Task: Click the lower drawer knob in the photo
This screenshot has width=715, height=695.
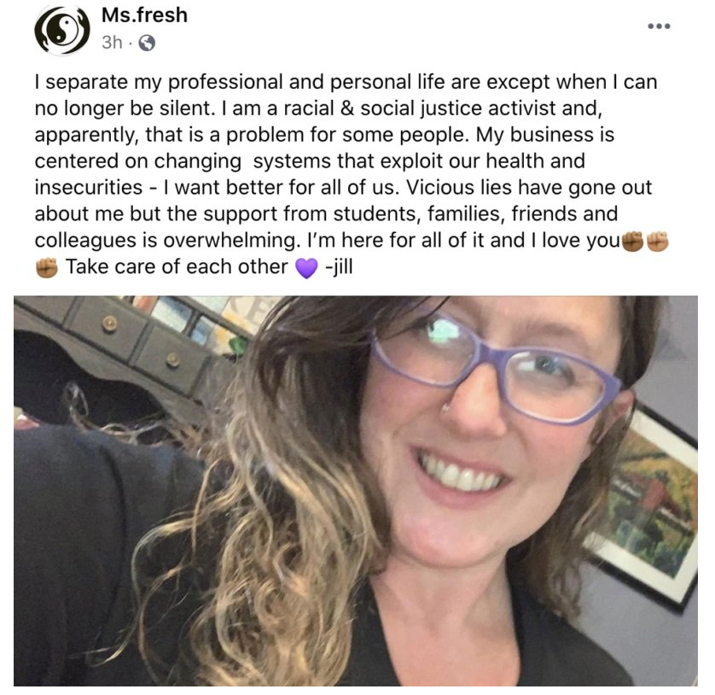Action: 172,359
